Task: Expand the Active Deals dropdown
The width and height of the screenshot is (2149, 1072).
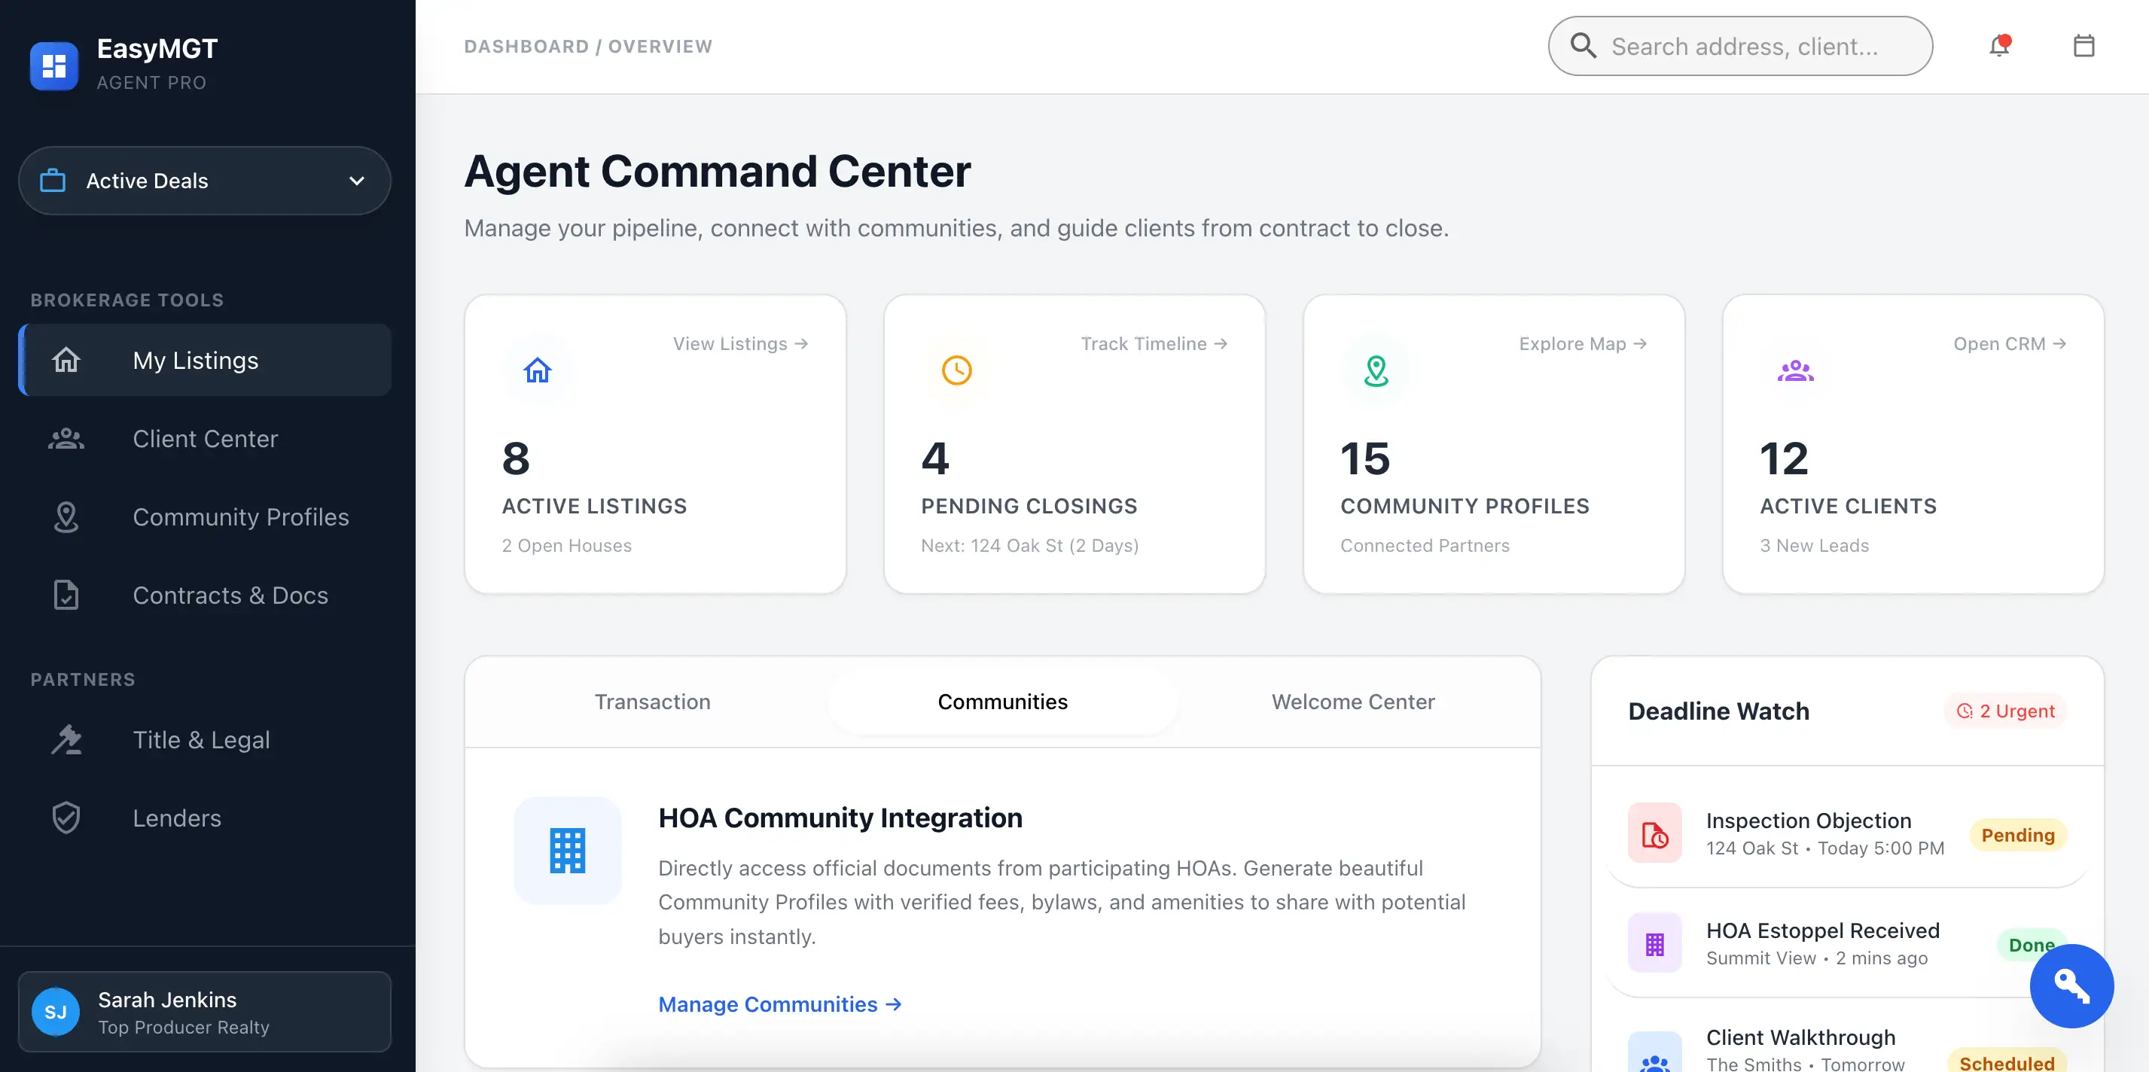Action: (x=204, y=181)
